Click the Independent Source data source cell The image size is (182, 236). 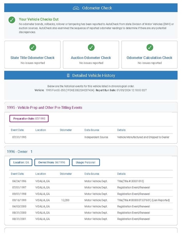pyautogui.click(x=96, y=137)
